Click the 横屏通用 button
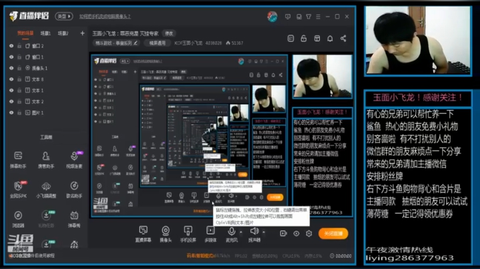 pos(157,43)
